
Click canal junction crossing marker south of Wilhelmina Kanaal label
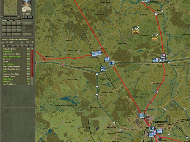(97, 74)
